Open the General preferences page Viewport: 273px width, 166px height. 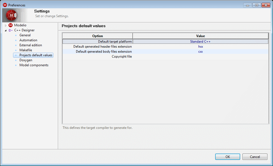tap(25, 35)
